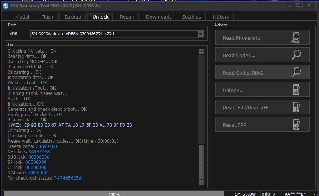Click the Detecting MODEM log line
319x196 pixels.
coord(33,61)
